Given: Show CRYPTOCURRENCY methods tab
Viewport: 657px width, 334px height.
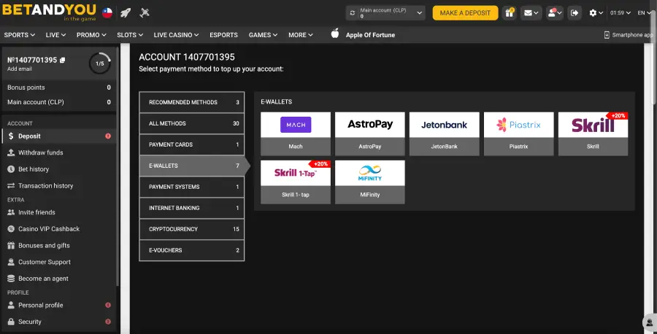Looking at the screenshot, I should [x=192, y=229].
